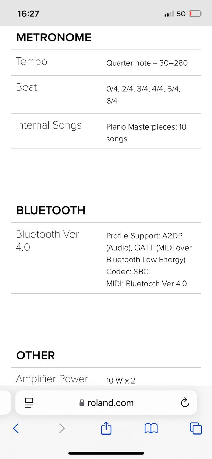
Task: Tap the Safari back arrow
Action: (x=16, y=428)
